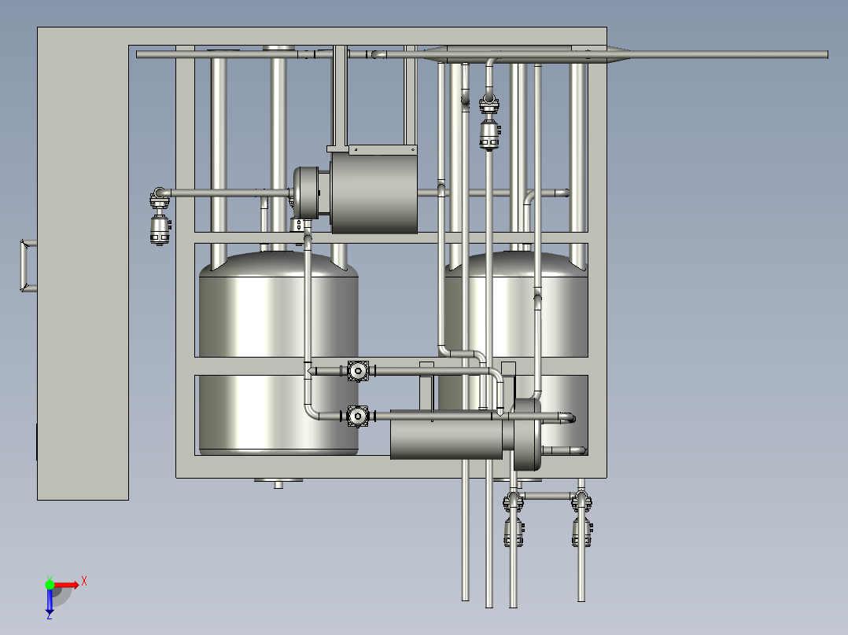The width and height of the screenshot is (848, 635).
Task: Pick the bottom-left drain valve below the frame
Action: 513,519
